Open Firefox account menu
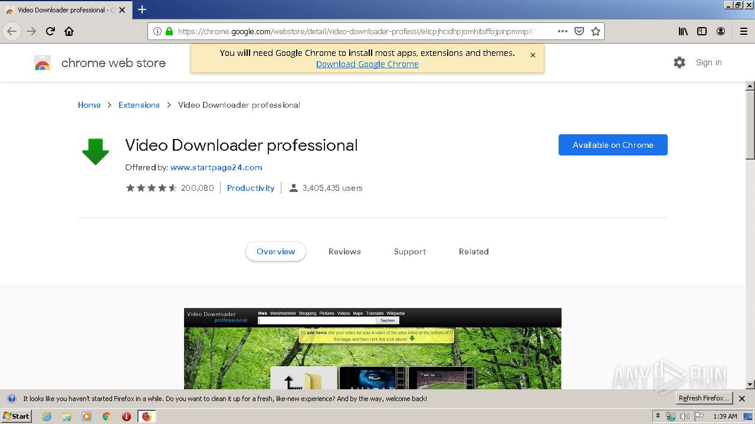 click(x=721, y=31)
